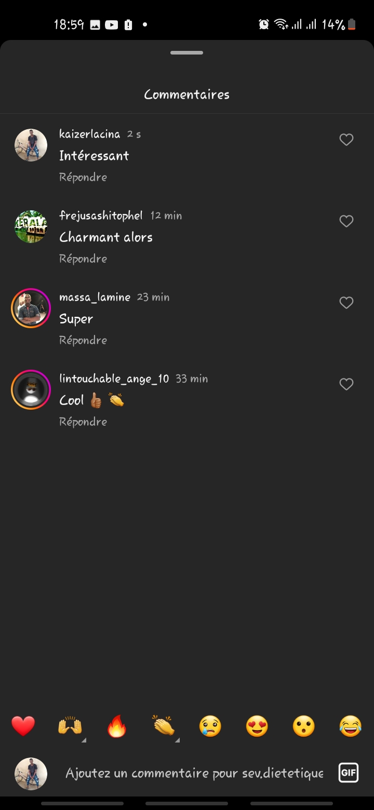Tap the comments sheet drag handle
The width and height of the screenshot is (374, 810).
187,53
